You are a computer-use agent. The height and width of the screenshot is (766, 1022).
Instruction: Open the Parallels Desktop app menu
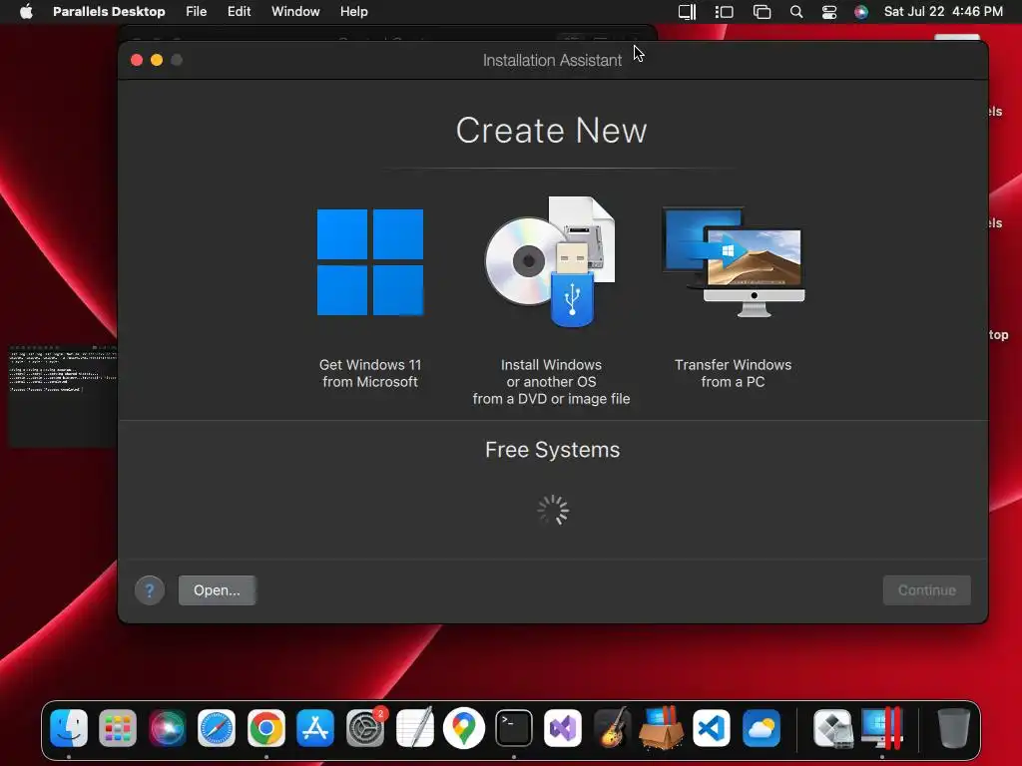[x=109, y=12]
